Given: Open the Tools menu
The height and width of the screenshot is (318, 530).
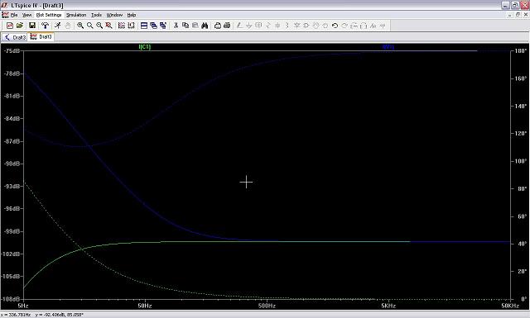Looking at the screenshot, I should [96, 15].
